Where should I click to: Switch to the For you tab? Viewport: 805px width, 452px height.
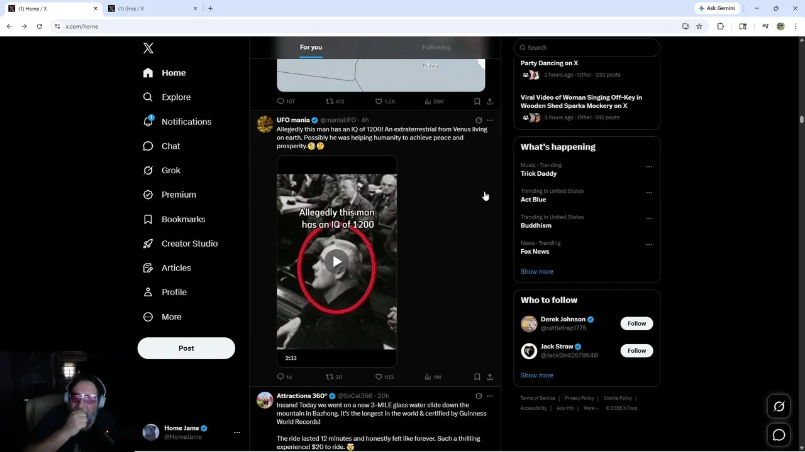[311, 47]
